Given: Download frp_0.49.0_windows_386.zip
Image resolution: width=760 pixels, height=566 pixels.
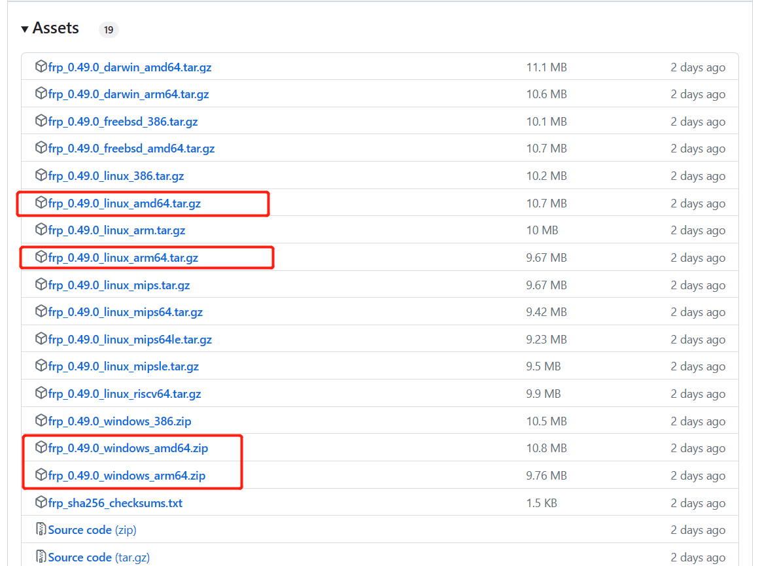Looking at the screenshot, I should [x=120, y=421].
